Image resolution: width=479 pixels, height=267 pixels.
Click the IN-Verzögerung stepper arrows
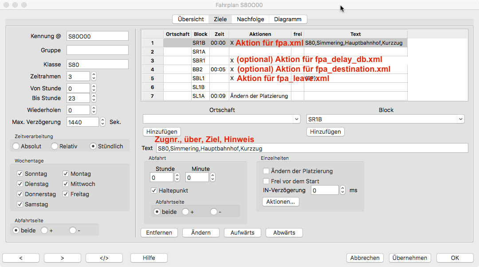tap(342, 190)
